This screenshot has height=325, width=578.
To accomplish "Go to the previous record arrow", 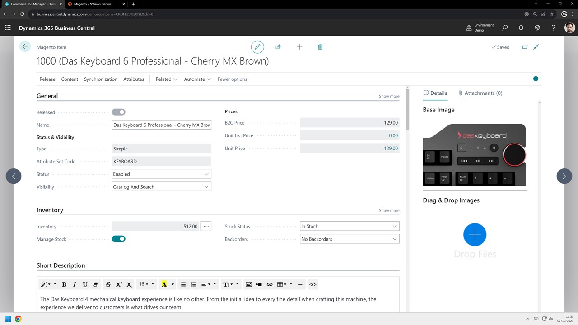I will click(14, 176).
